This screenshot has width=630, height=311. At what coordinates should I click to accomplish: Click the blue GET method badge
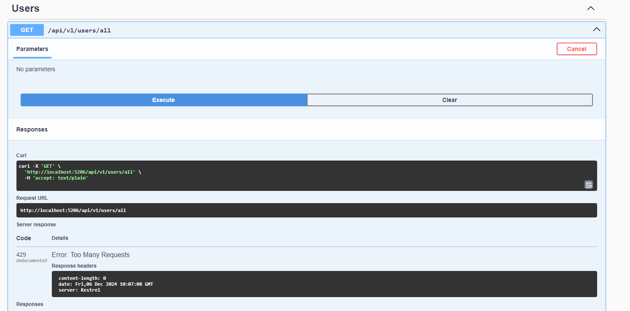click(27, 30)
